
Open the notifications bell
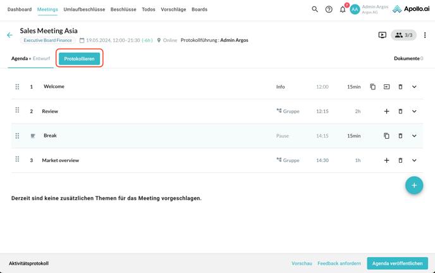pyautogui.click(x=343, y=10)
